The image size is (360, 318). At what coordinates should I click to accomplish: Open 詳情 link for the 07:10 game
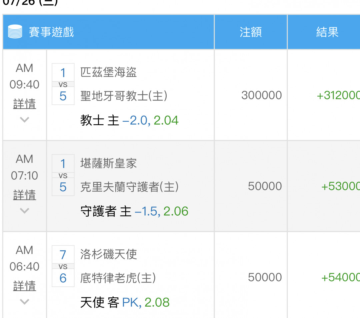[x=24, y=195]
